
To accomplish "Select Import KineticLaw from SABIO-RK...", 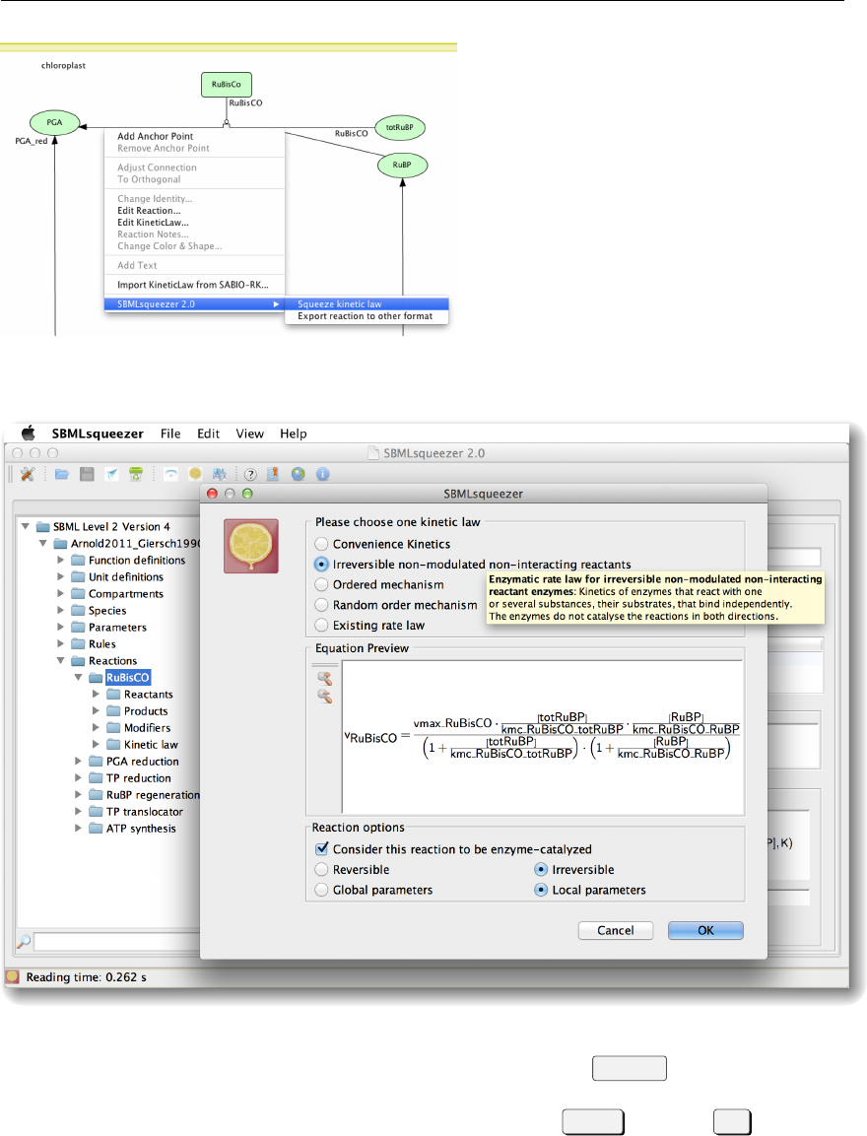I will point(195,285).
